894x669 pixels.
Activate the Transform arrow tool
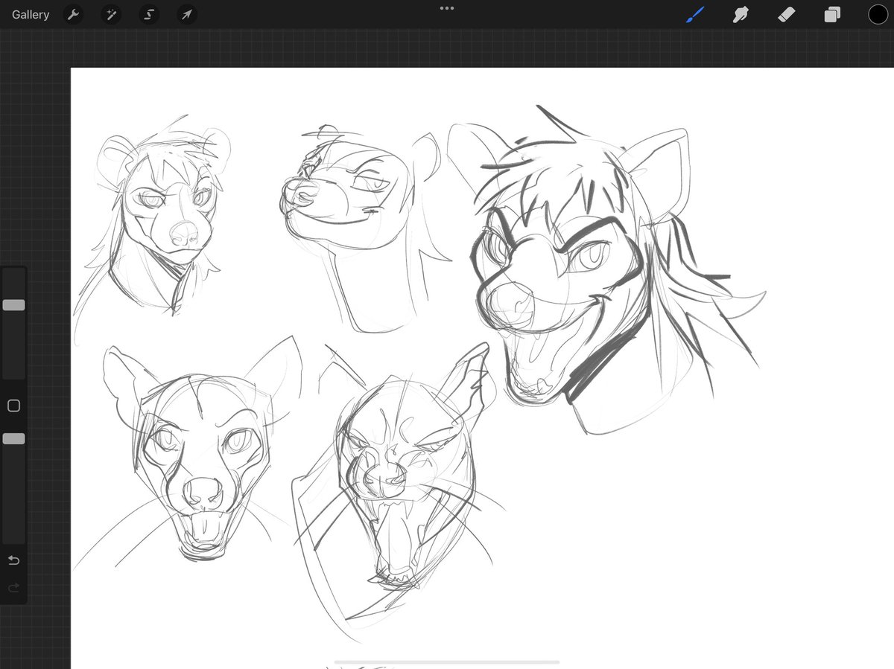point(187,15)
